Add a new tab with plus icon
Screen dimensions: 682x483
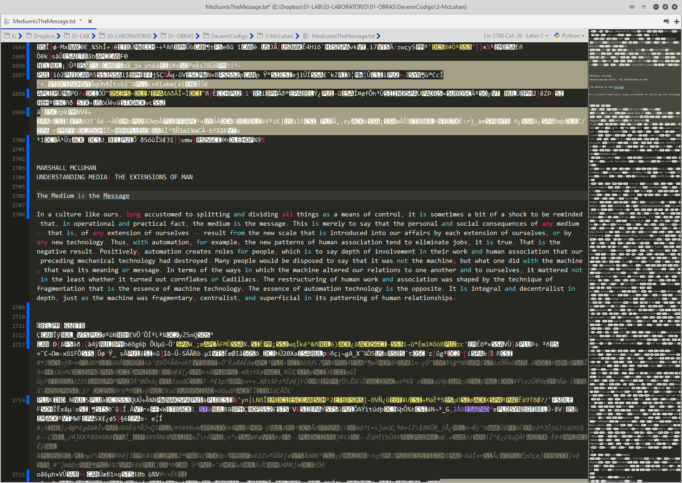click(676, 21)
